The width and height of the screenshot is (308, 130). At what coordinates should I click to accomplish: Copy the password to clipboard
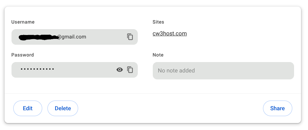coord(130,70)
